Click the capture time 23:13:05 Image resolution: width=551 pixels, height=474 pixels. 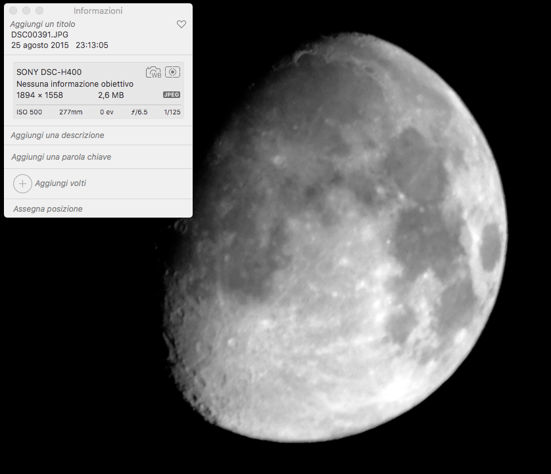(92, 45)
